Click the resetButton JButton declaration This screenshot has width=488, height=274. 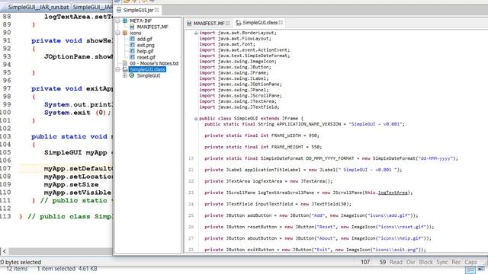319,227
